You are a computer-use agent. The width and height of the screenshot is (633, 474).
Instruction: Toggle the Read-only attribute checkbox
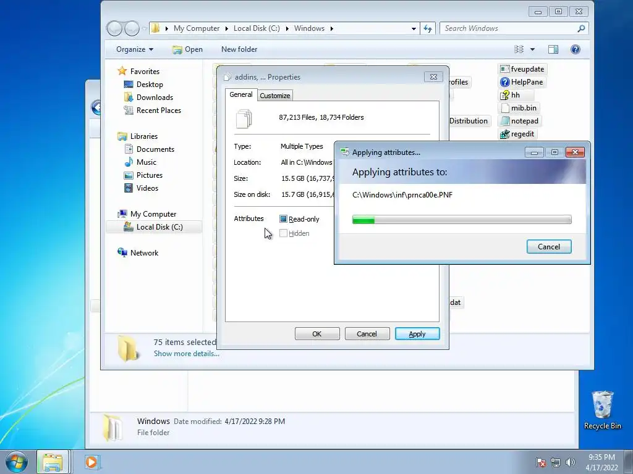(283, 219)
